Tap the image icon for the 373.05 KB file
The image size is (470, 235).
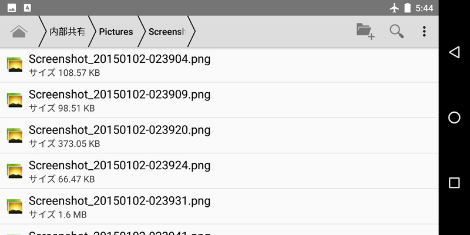pyautogui.click(x=15, y=135)
